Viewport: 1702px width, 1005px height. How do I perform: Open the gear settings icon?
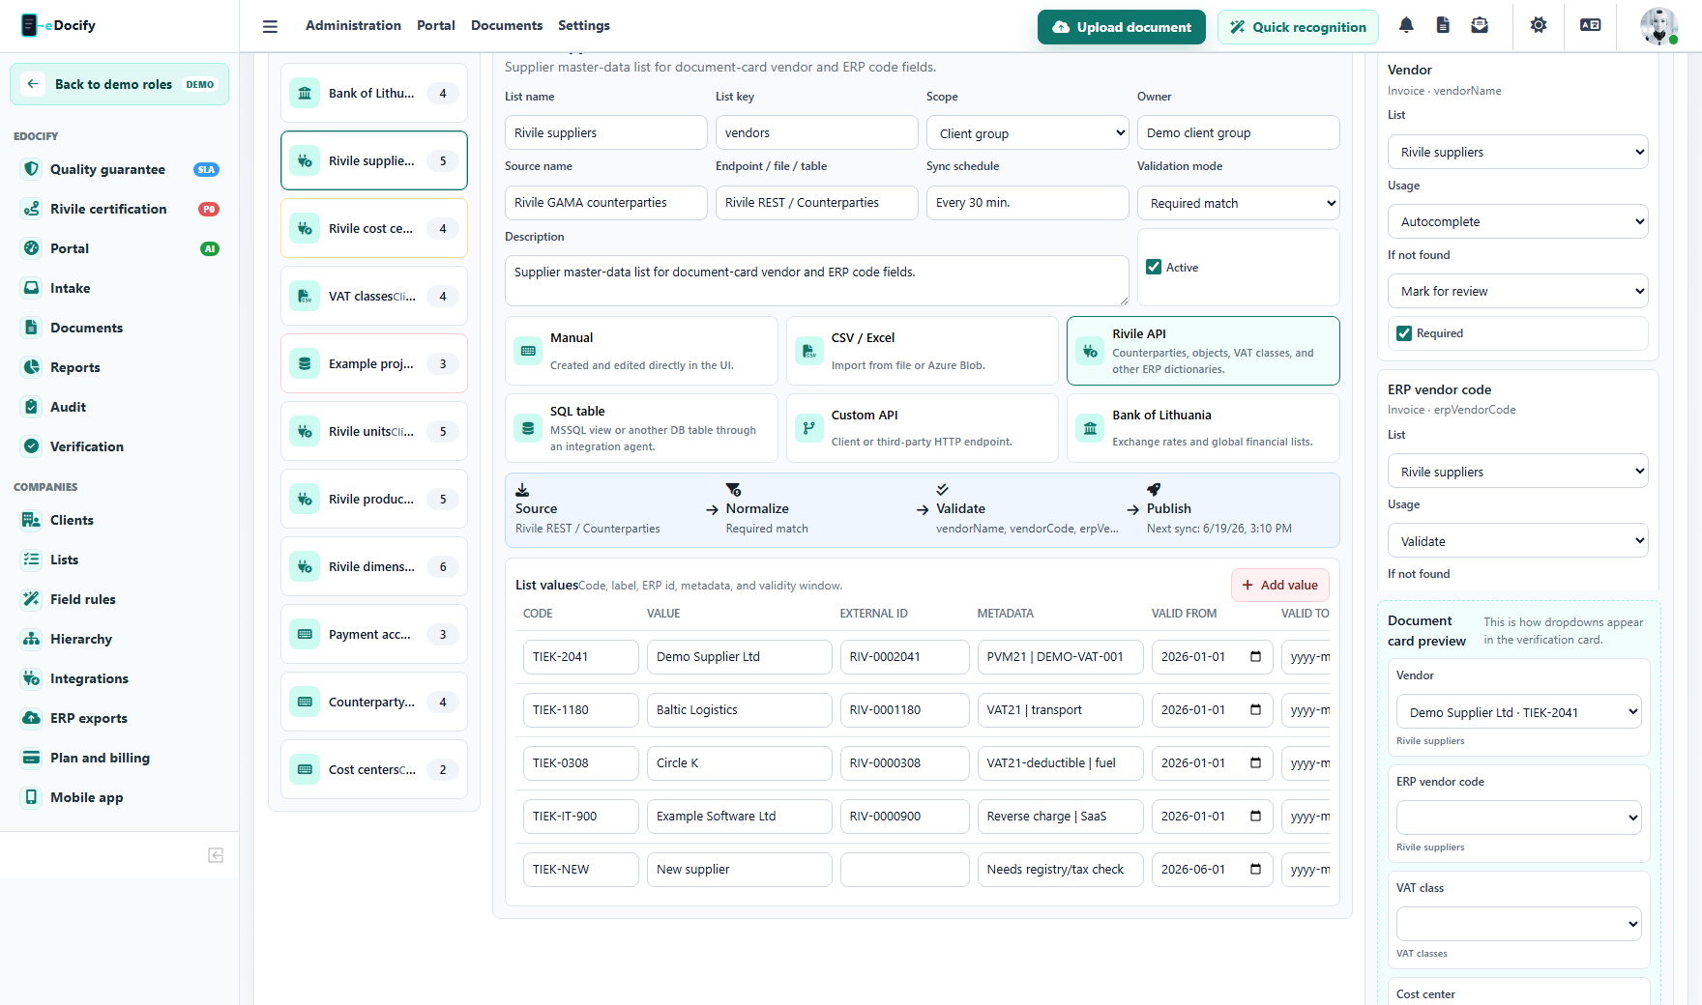point(1539,26)
